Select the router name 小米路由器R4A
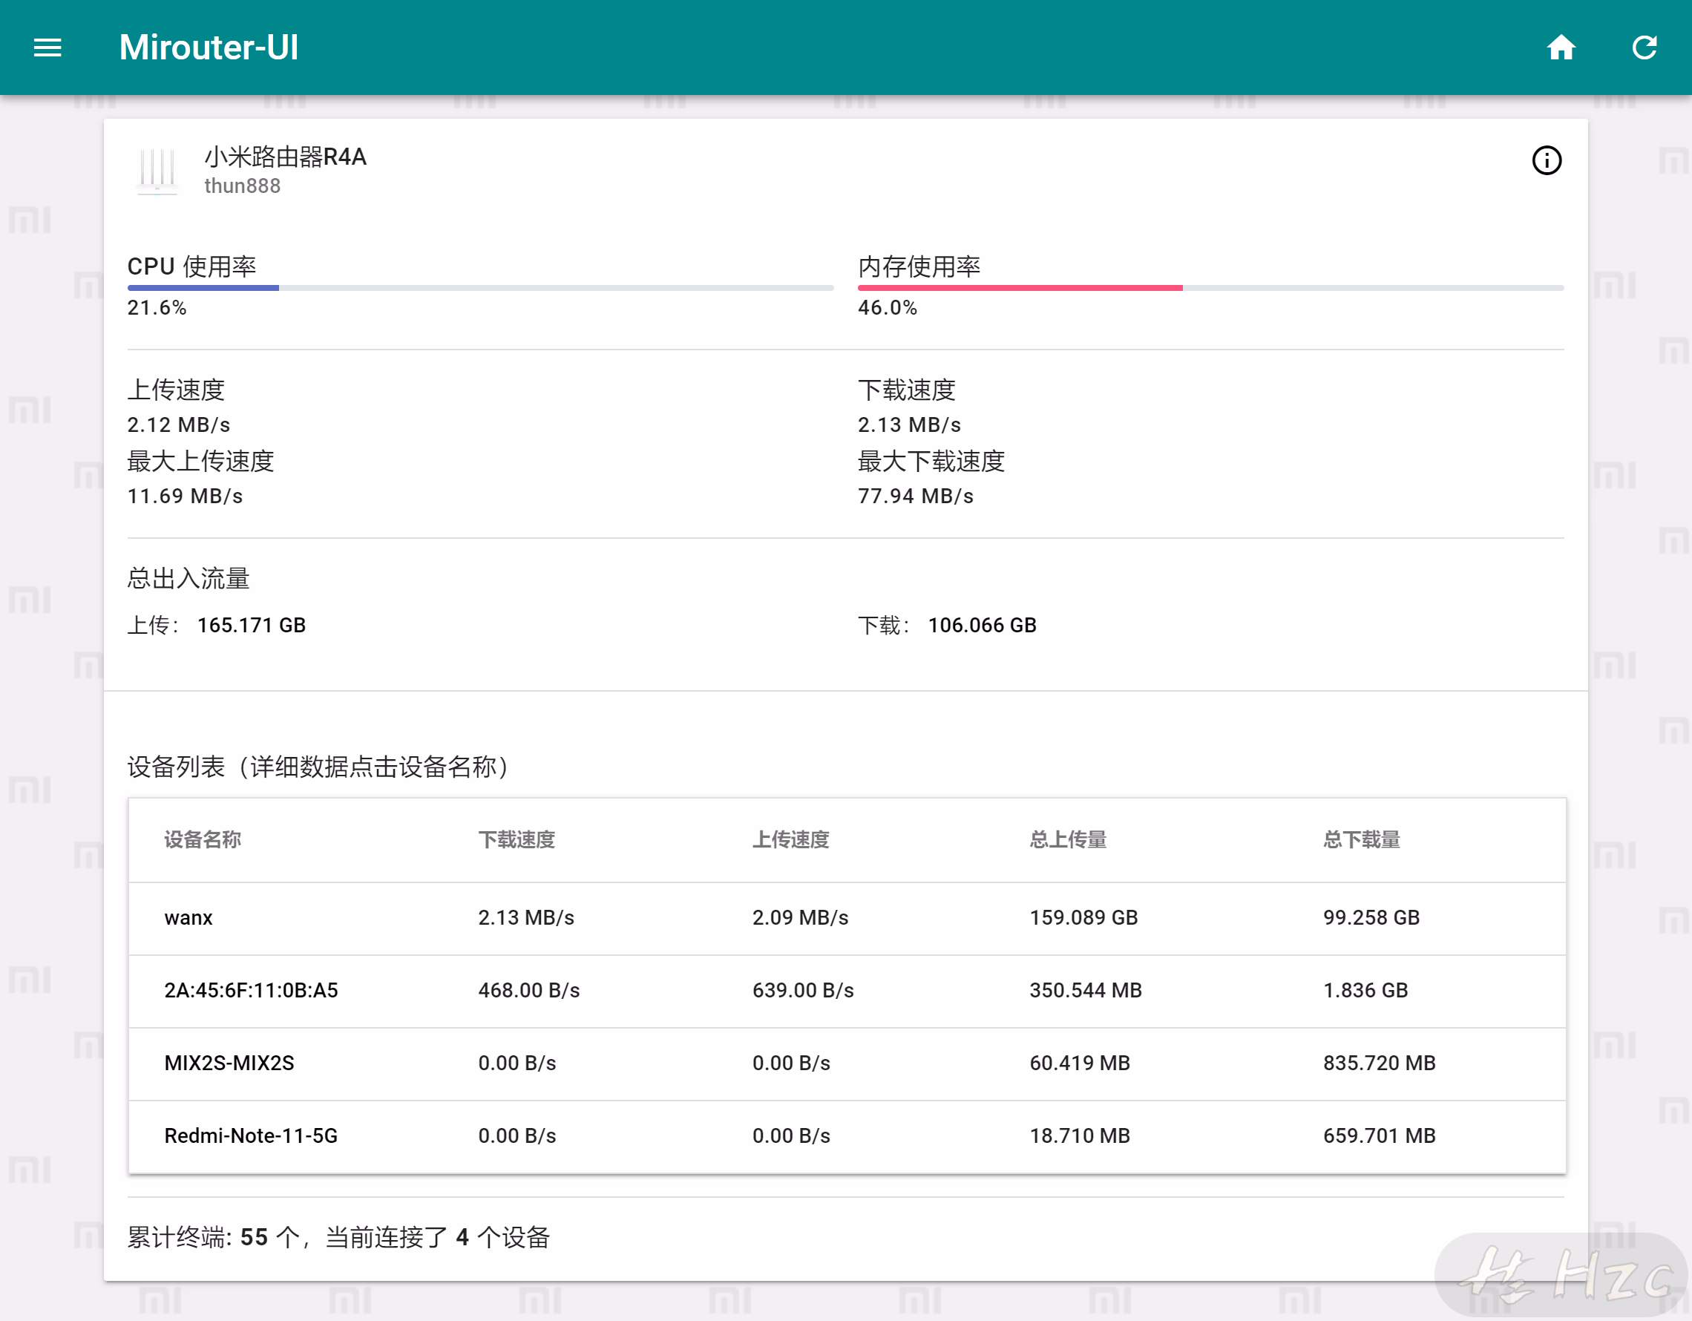The height and width of the screenshot is (1321, 1692). pos(285,157)
